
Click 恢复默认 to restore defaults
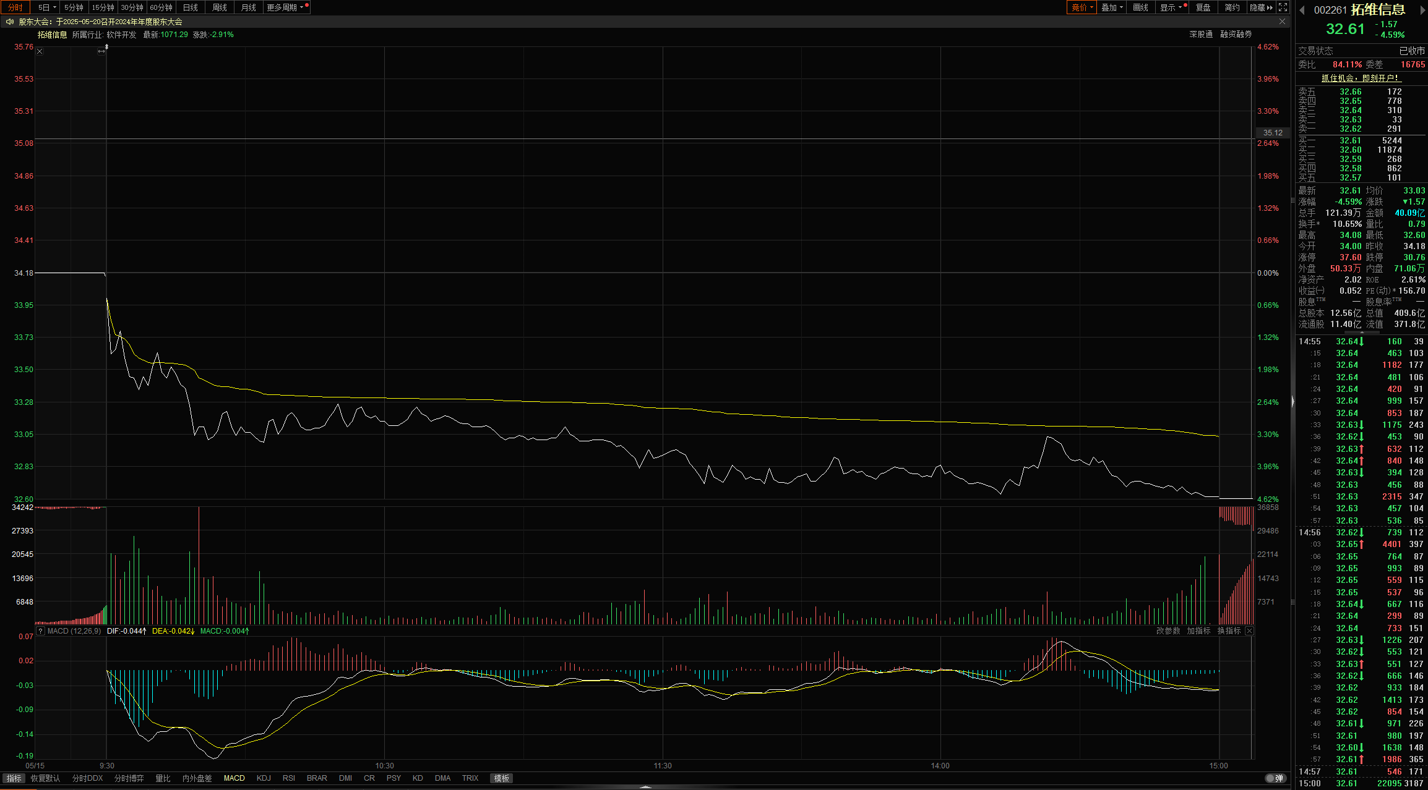point(46,778)
